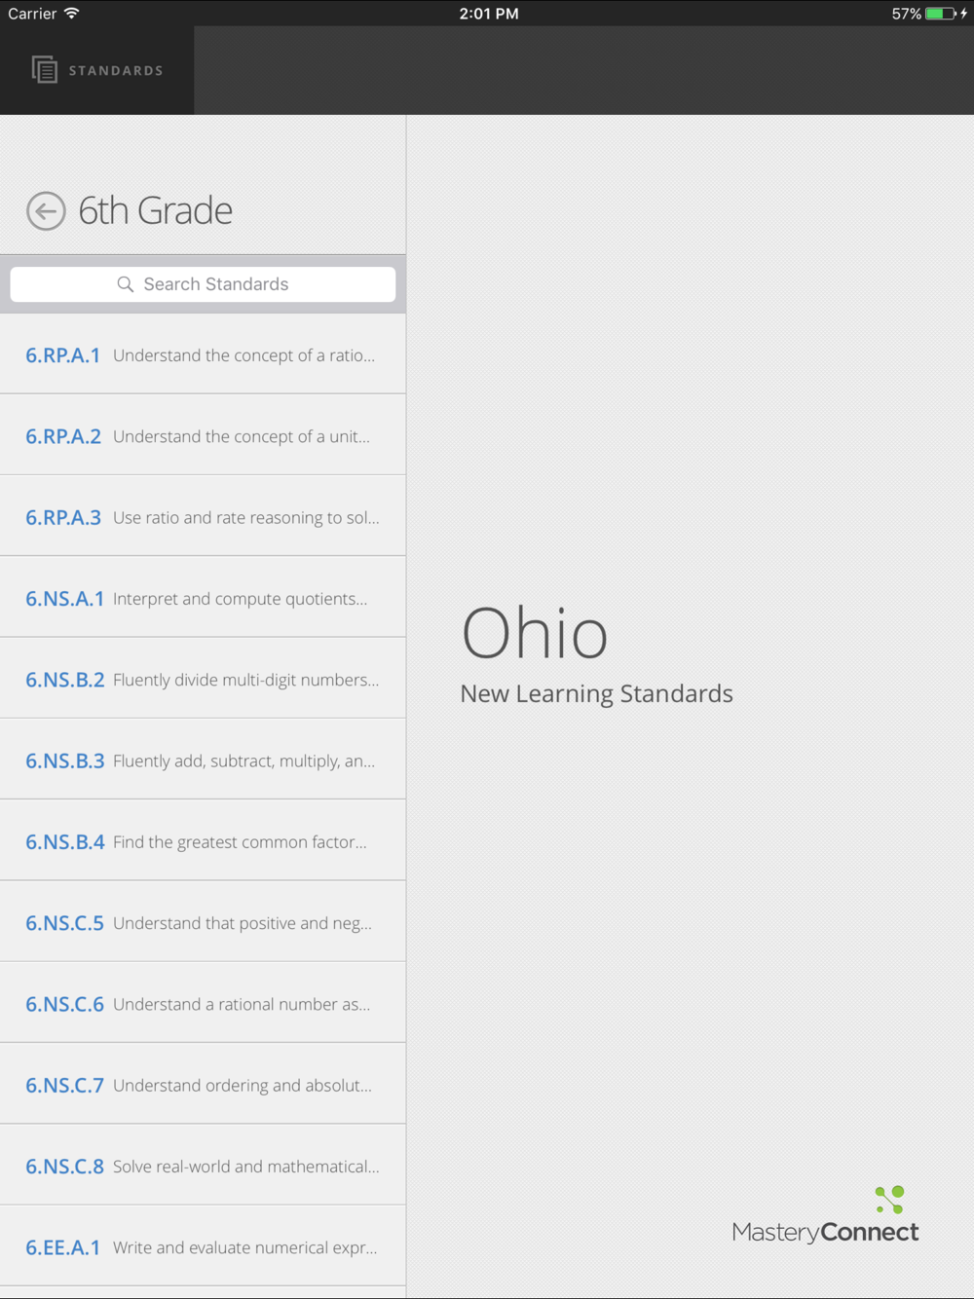Viewport: 974px width, 1299px height.
Task: Open 6.NS.C.8 real-world and mathematical problems
Action: coord(203,1167)
